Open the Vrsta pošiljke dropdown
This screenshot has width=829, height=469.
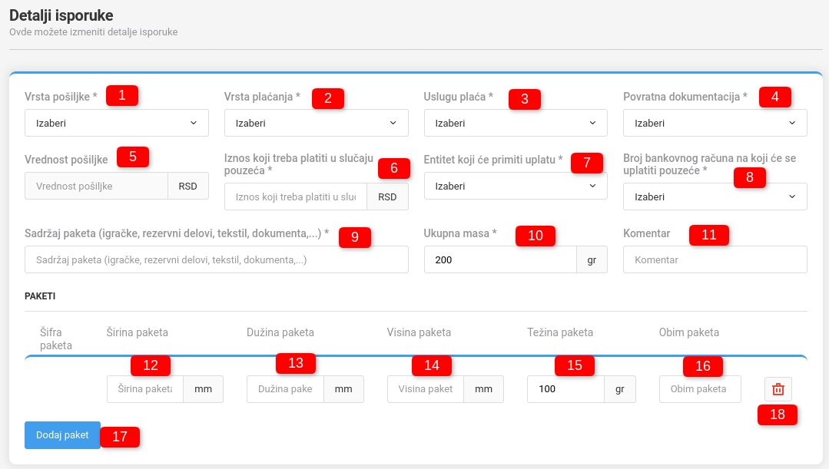point(116,123)
